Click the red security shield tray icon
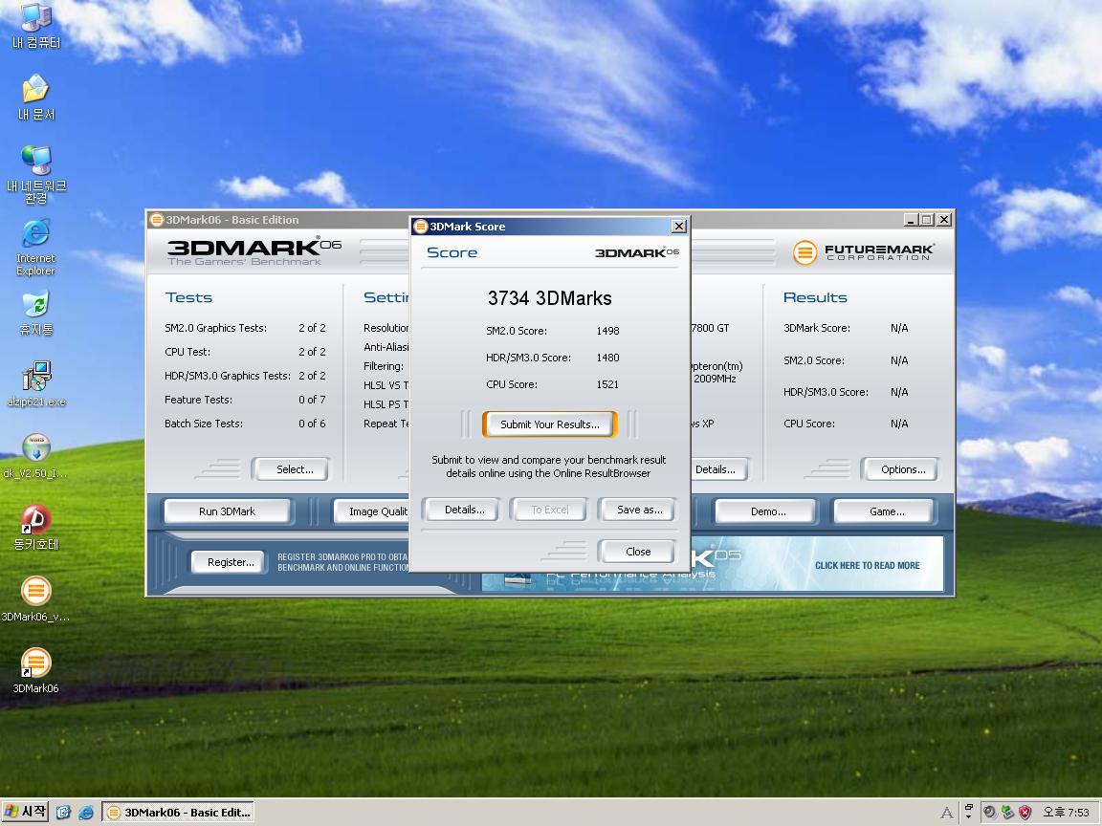 (x=1025, y=812)
